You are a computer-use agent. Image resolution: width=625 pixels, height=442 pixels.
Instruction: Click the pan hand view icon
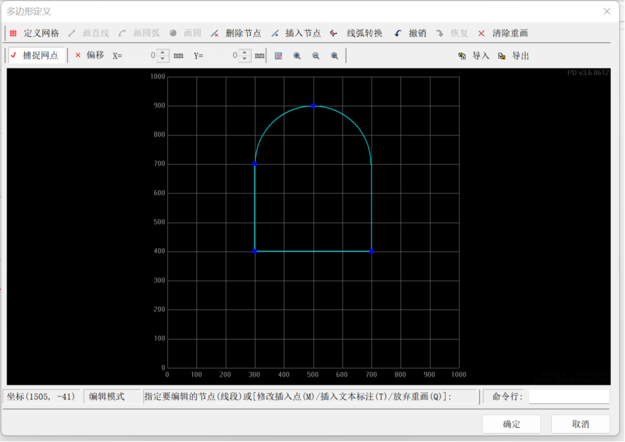pos(279,56)
